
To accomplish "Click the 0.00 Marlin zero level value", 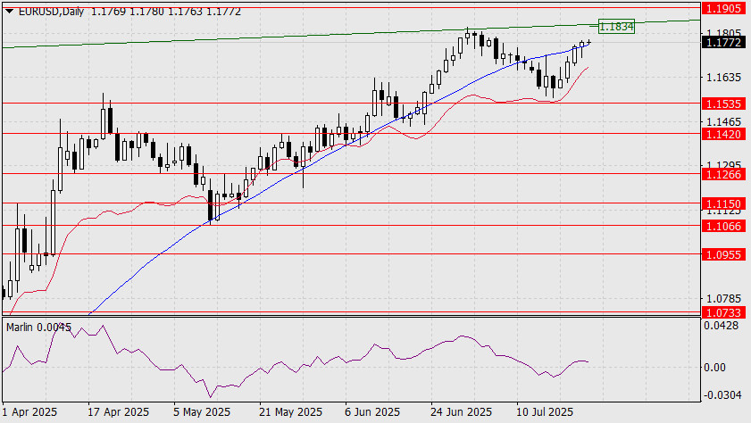I will 714,368.
